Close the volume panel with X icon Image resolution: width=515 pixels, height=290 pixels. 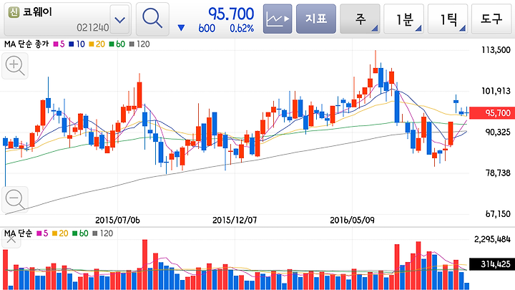[11, 239]
